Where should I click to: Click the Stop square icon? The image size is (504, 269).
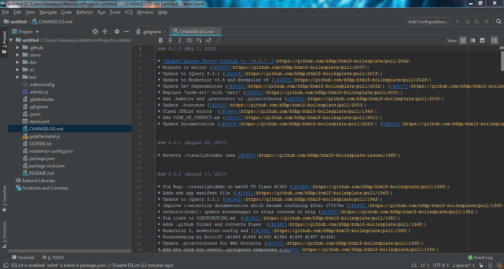coord(487,22)
